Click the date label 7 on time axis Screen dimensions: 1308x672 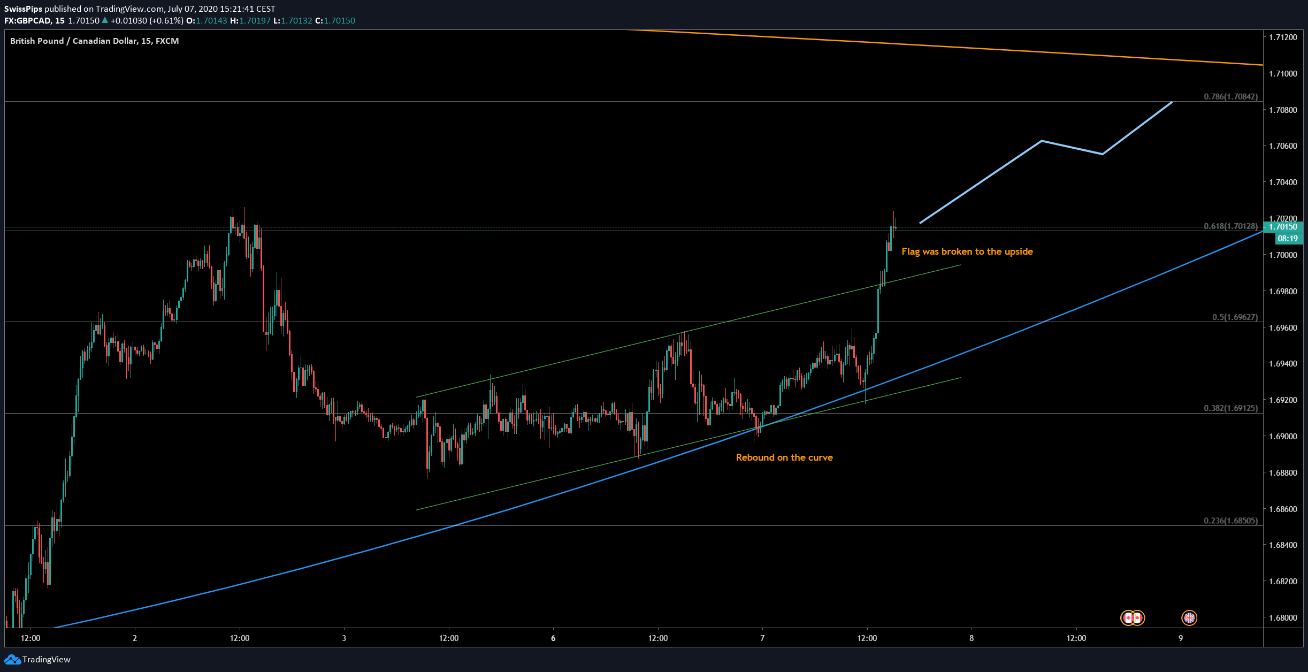pyautogui.click(x=762, y=638)
